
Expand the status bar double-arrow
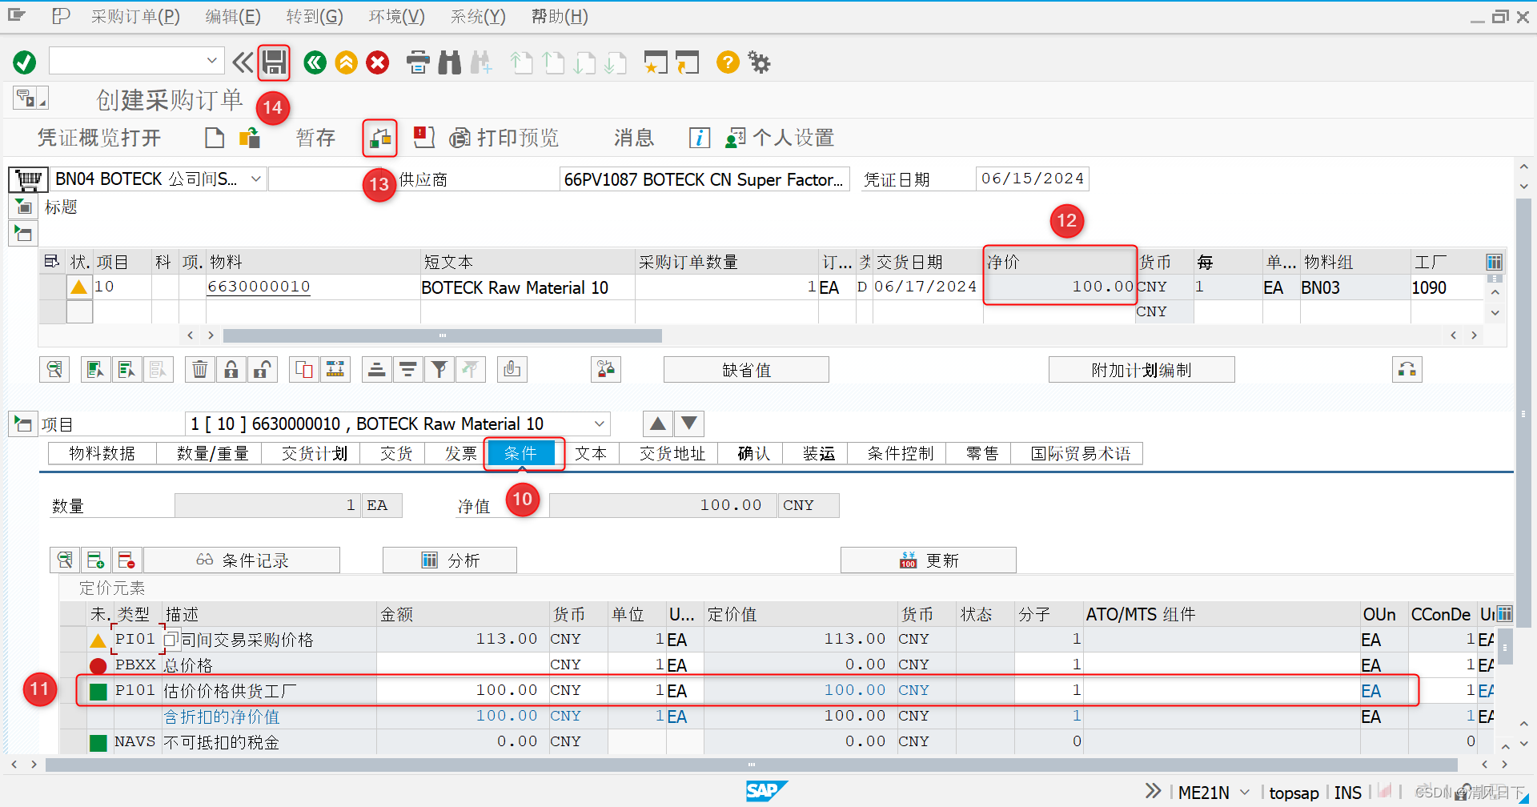tap(1153, 791)
